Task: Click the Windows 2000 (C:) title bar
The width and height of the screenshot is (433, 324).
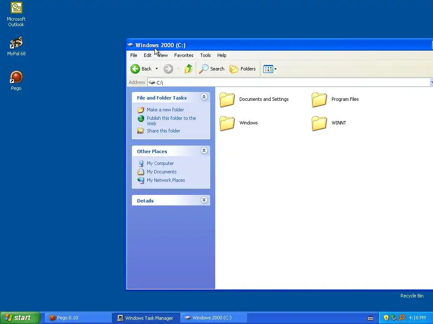Action: (x=280, y=45)
